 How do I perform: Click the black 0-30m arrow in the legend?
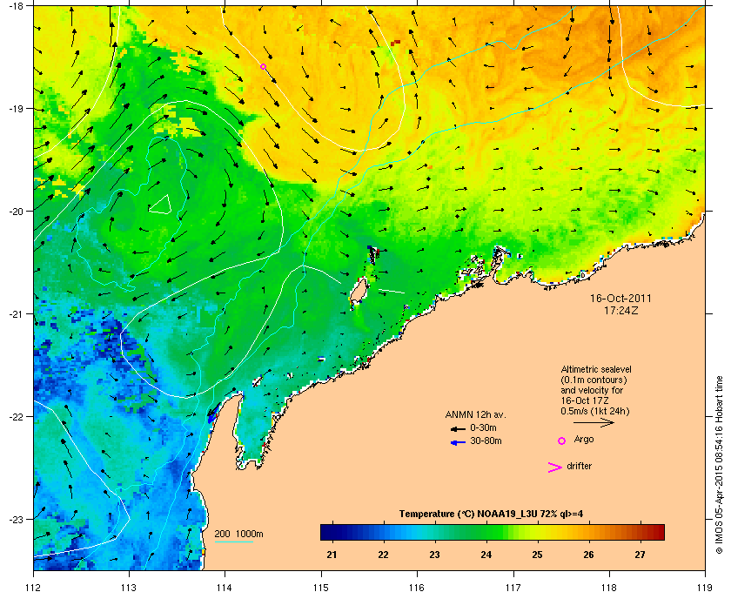(x=458, y=428)
